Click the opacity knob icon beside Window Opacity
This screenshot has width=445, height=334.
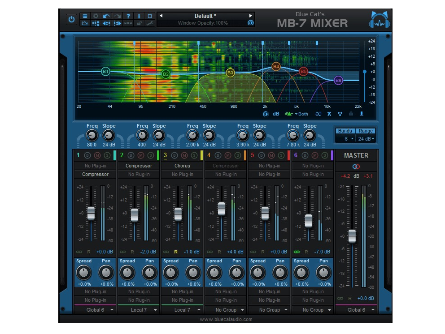click(x=251, y=23)
